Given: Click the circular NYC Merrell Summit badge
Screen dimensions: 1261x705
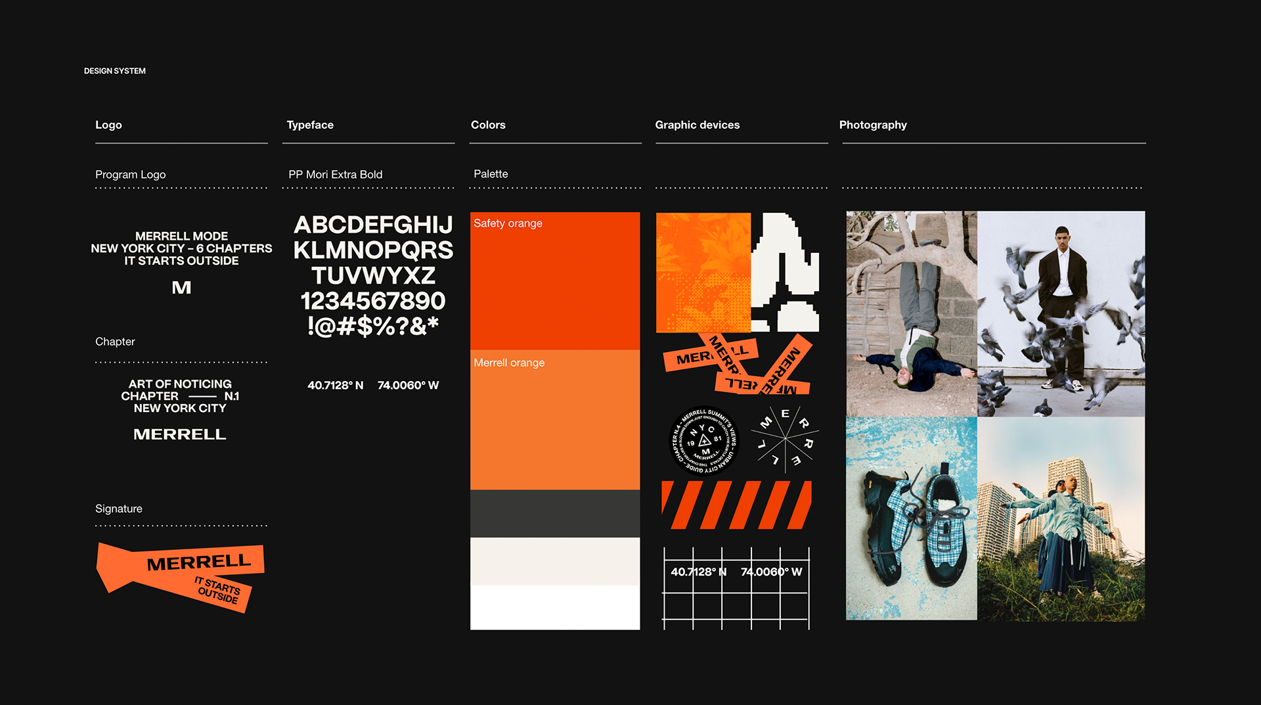Looking at the screenshot, I should click(704, 441).
